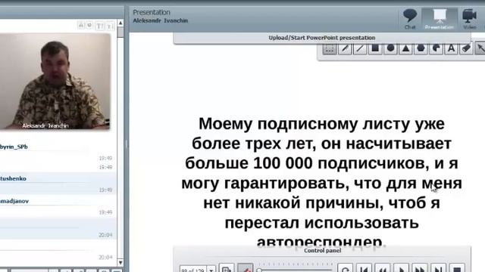Activate the text tool (letter A)
The width and height of the screenshot is (485, 272).
[451, 48]
